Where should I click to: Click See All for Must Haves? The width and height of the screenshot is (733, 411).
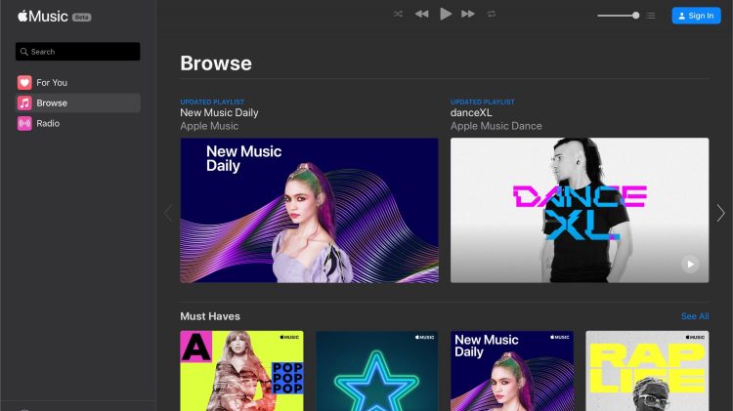coord(695,316)
